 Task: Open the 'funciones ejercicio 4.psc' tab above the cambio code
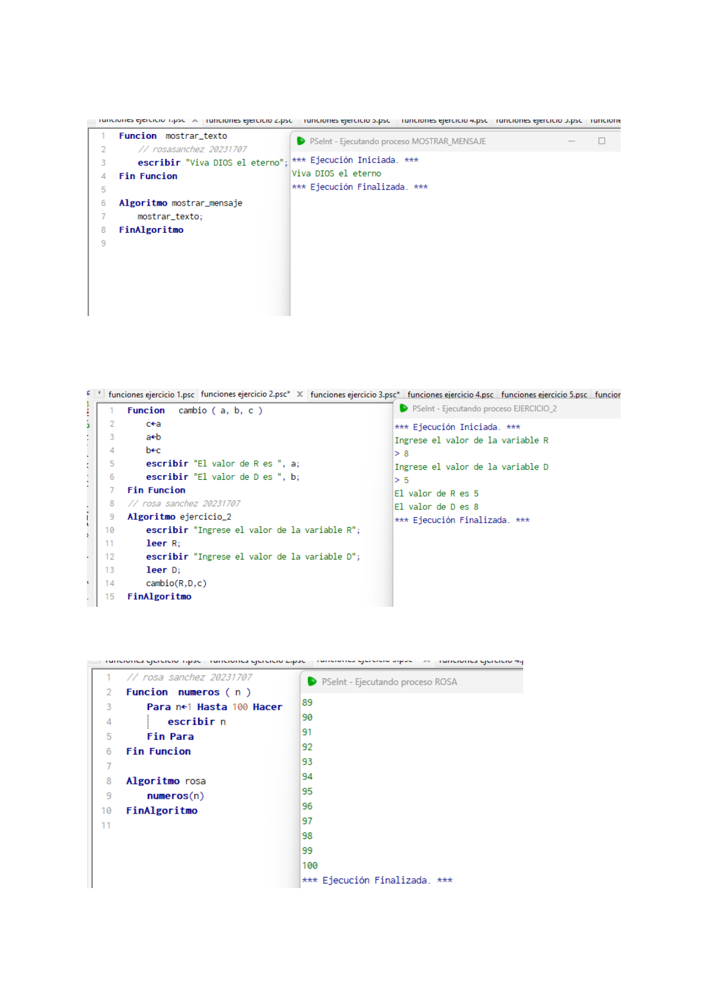[450, 394]
